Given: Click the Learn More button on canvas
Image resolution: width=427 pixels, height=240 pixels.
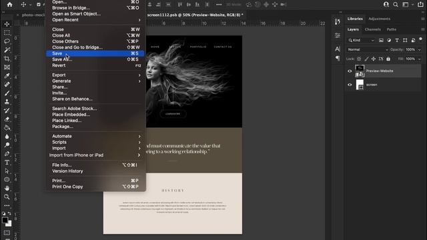Looking at the screenshot, I should click(173, 114).
